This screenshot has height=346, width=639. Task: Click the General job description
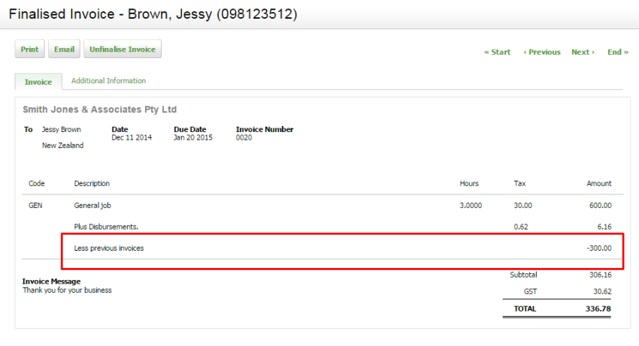[x=92, y=206]
